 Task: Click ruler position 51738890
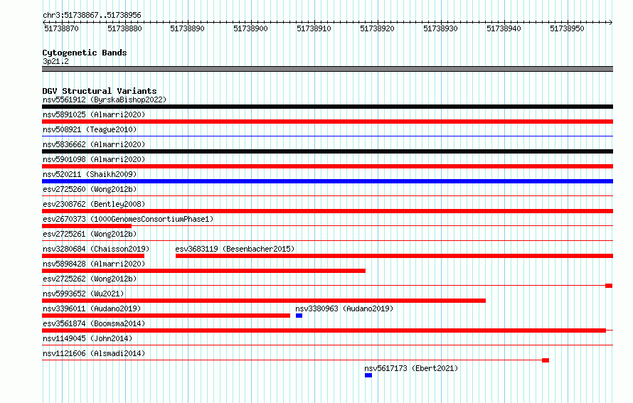187,28
